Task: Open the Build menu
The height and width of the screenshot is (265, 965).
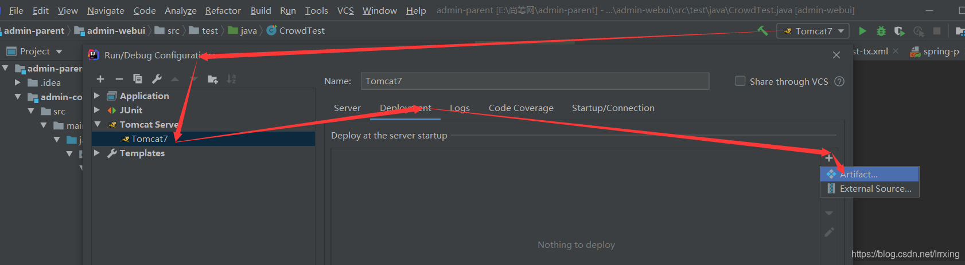Action: coord(260,10)
